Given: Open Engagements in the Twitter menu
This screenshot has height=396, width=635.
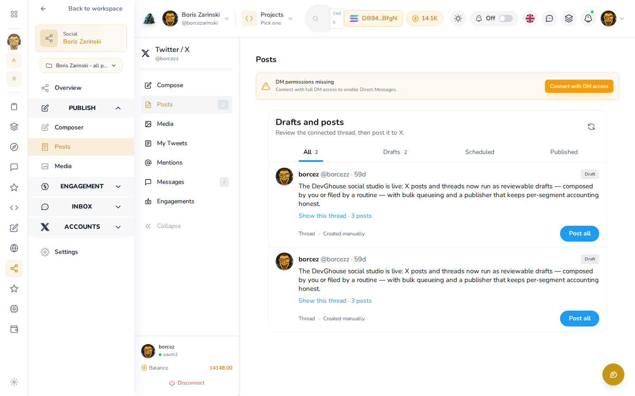Looking at the screenshot, I should (187, 202).
